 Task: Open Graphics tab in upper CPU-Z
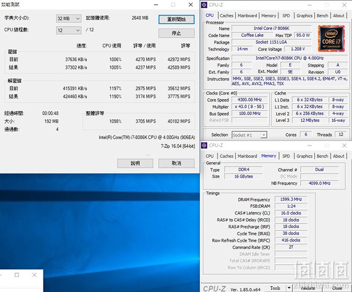pyautogui.click(x=304, y=16)
